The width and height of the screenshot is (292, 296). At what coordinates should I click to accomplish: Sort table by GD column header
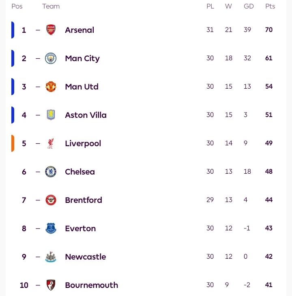[249, 6]
